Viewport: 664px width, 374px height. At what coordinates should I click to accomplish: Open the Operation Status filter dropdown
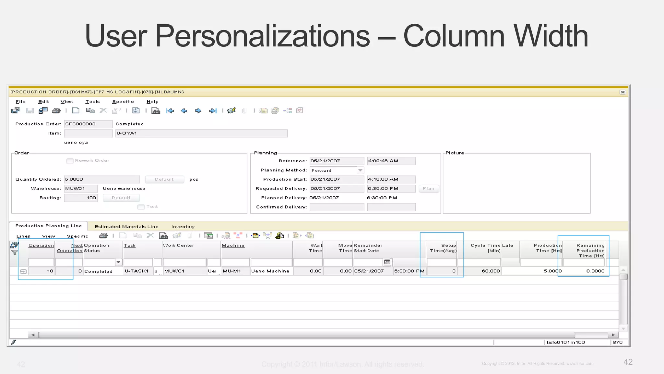[118, 262]
